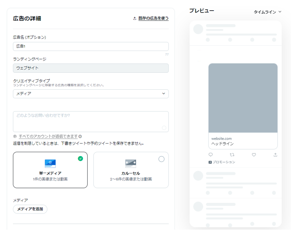Open すべてのアカウントが返信できます reply settings link

[48, 136]
